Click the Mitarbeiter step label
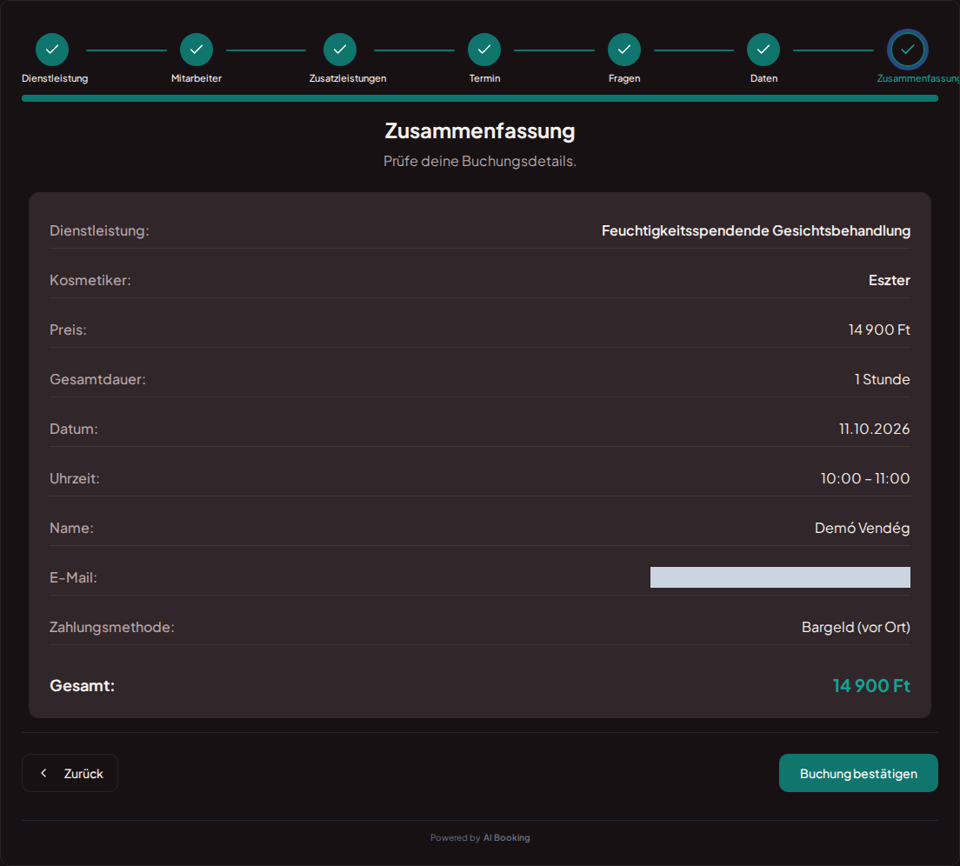The width and height of the screenshot is (960, 866). tap(197, 78)
